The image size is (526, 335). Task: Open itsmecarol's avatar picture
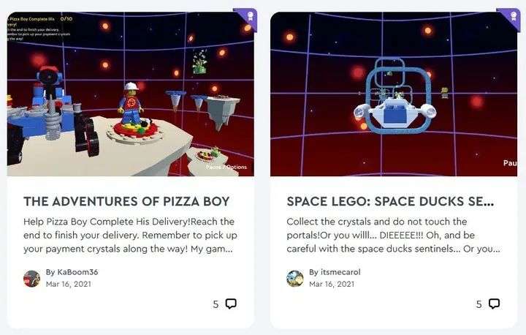[295, 279]
